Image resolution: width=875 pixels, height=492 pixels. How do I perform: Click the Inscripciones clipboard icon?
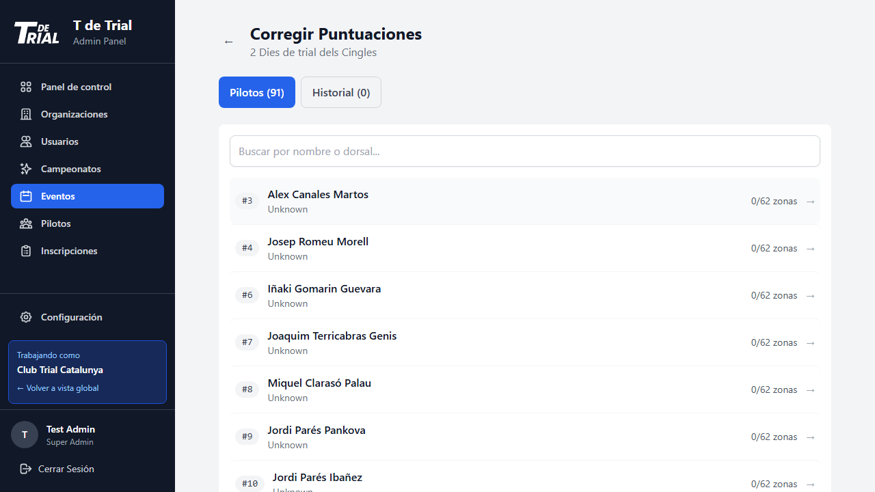click(26, 251)
